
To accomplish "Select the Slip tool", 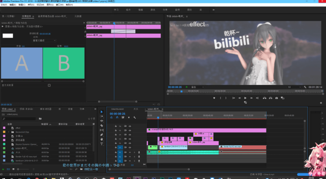I will pyautogui.click(x=102, y=130).
